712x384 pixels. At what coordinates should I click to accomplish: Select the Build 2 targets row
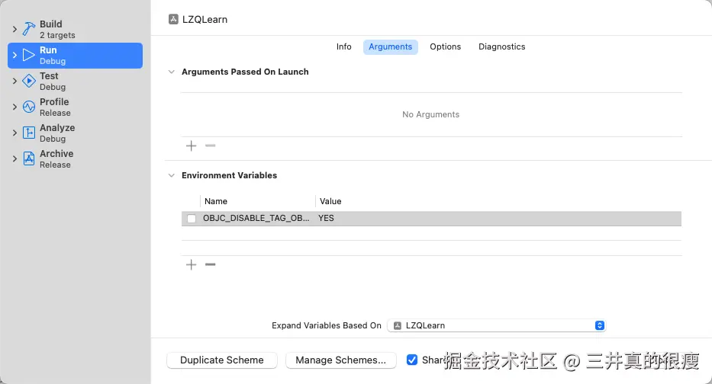click(75, 30)
